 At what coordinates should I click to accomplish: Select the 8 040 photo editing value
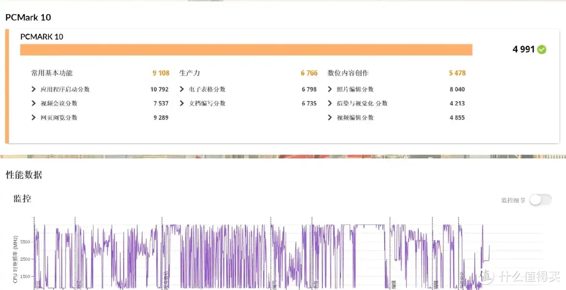(x=458, y=89)
